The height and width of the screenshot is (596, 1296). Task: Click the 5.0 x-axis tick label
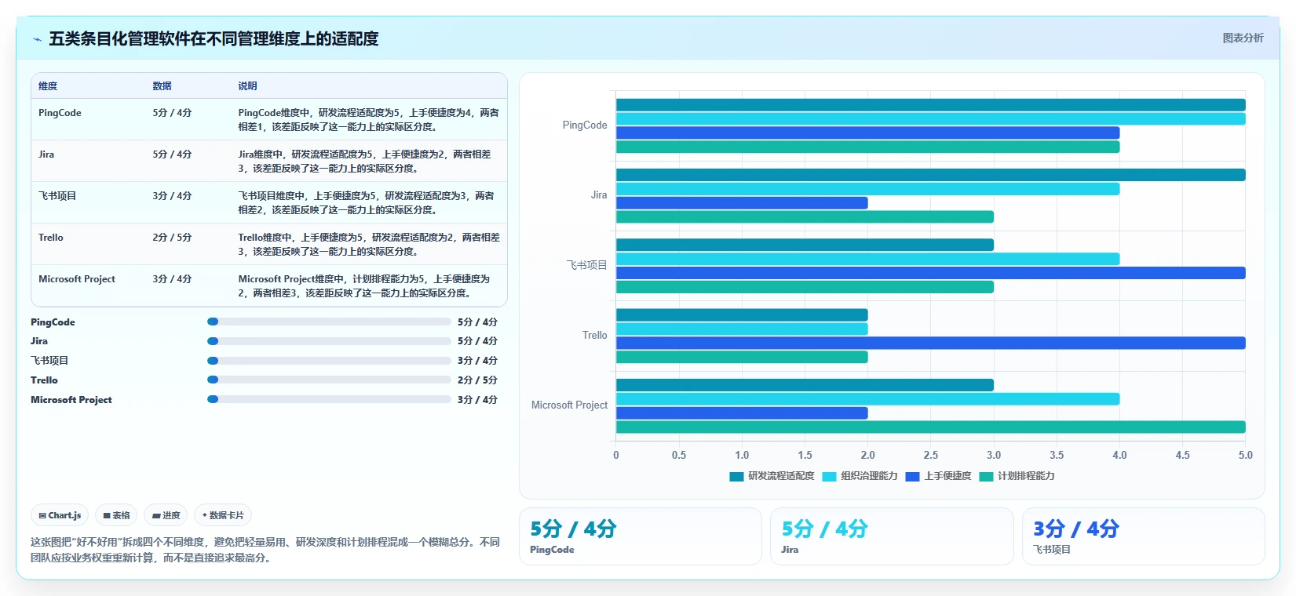point(1245,455)
